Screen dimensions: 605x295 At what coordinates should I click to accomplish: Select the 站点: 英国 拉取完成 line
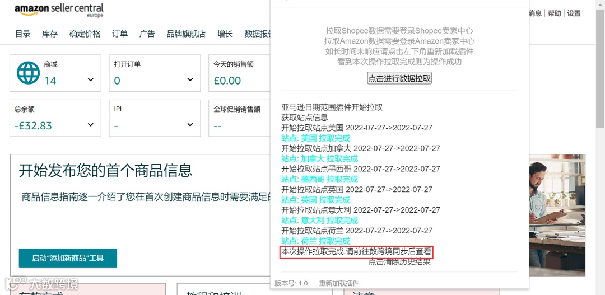click(315, 200)
